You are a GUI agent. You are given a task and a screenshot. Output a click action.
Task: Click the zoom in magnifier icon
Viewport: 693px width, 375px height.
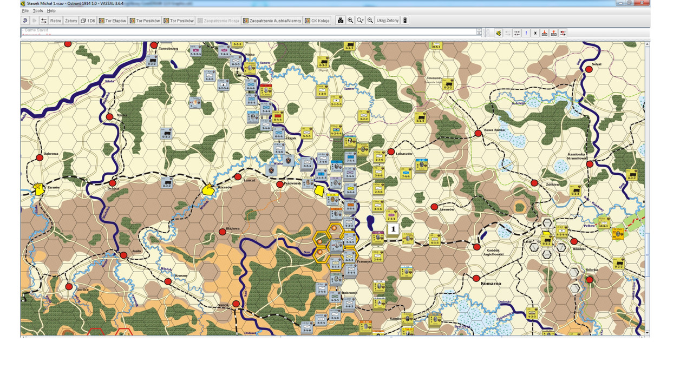pyautogui.click(x=350, y=21)
